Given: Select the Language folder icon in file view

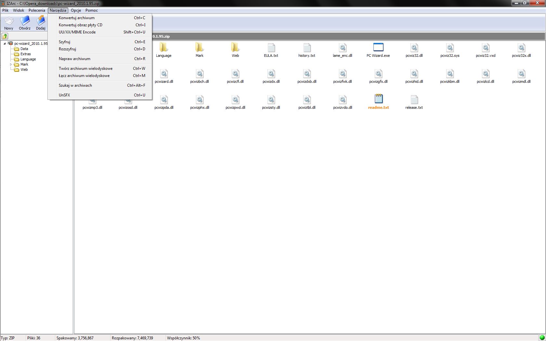Looking at the screenshot, I should point(163,47).
